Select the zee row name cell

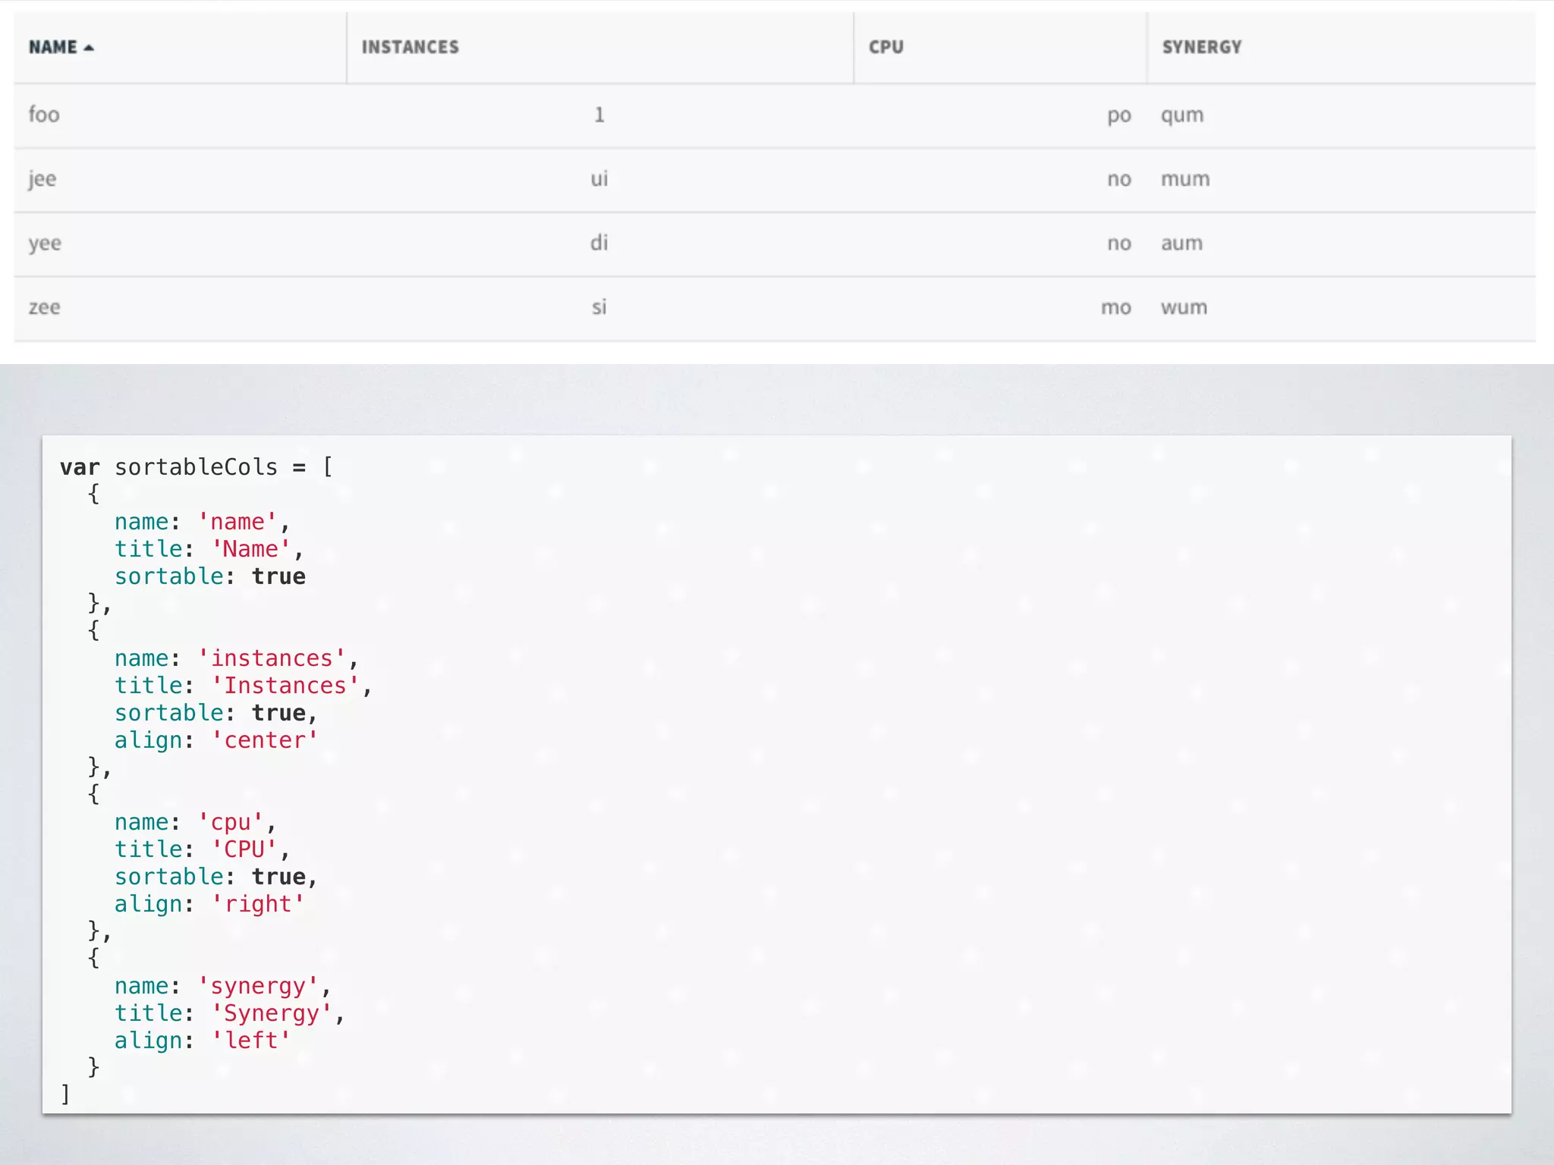[x=44, y=307]
